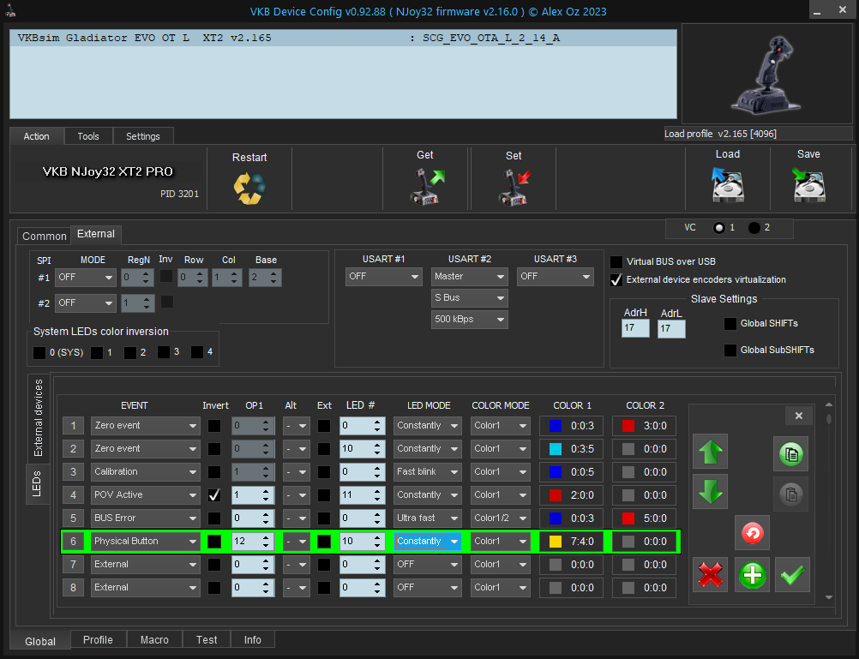
Task: Move LED row down with green arrow
Action: (x=710, y=492)
